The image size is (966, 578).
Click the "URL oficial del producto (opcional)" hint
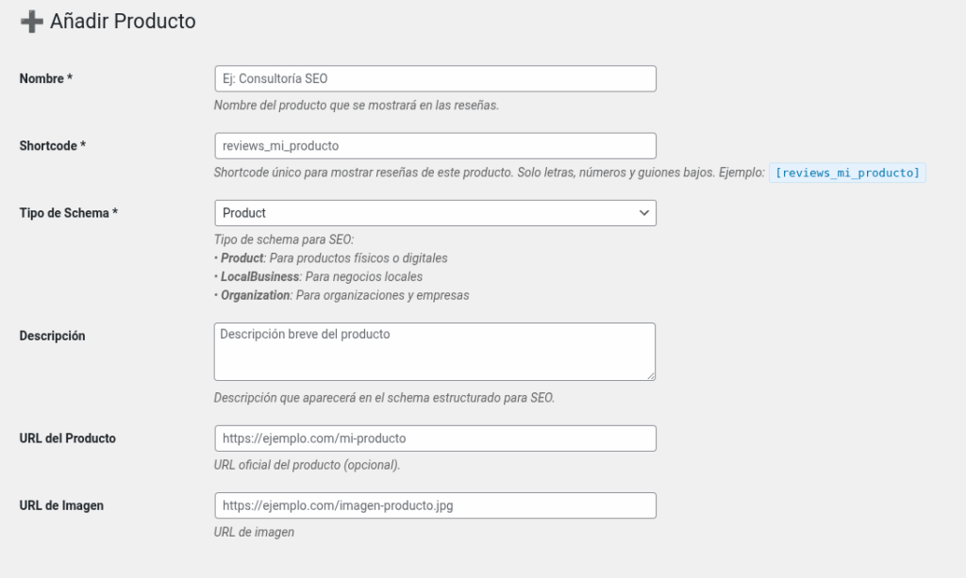click(x=308, y=465)
